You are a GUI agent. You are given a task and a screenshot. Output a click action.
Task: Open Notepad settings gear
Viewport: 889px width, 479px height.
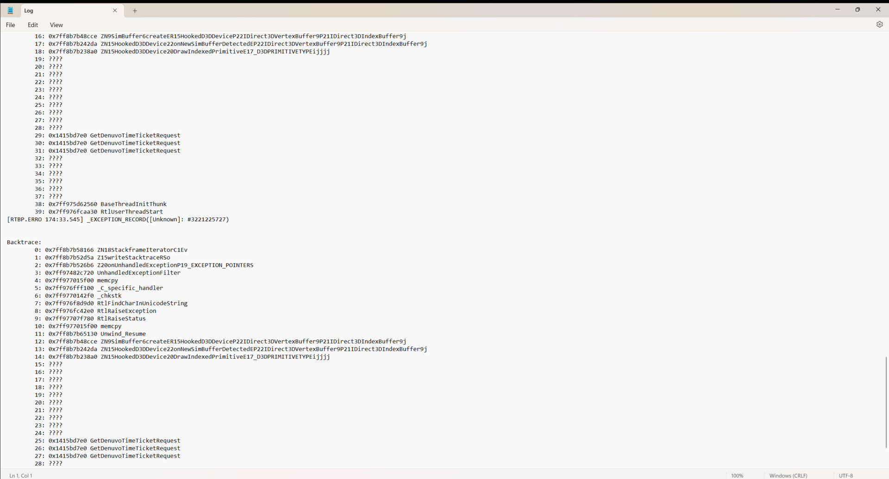pyautogui.click(x=879, y=25)
